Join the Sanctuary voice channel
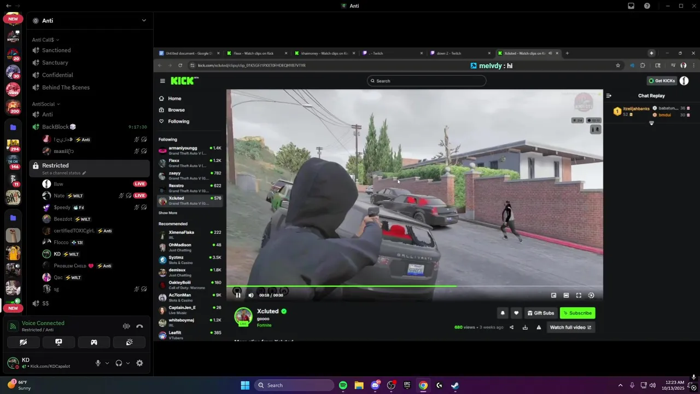Viewport: 700px width, 394px height. 89,63
